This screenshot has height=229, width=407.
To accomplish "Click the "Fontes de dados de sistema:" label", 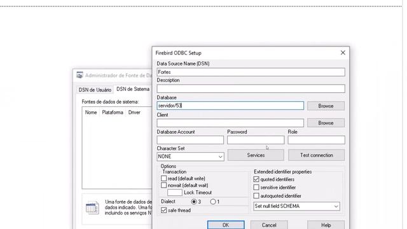I will (x=110, y=102).
